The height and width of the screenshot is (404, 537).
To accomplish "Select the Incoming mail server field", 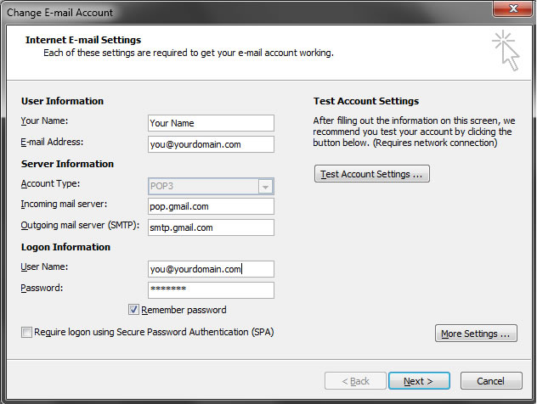I will pyautogui.click(x=211, y=206).
